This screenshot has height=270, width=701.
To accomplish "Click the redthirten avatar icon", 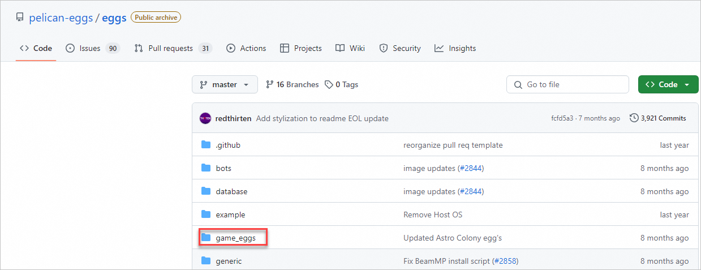I will (x=205, y=118).
